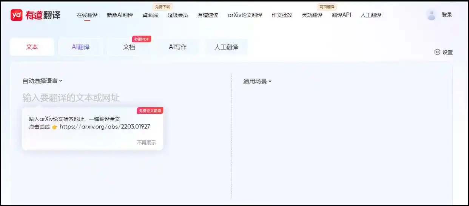Viewport: 469px width, 206px height.
Task: Open the 通用场景 scenario dropdown
Action: coord(257,81)
